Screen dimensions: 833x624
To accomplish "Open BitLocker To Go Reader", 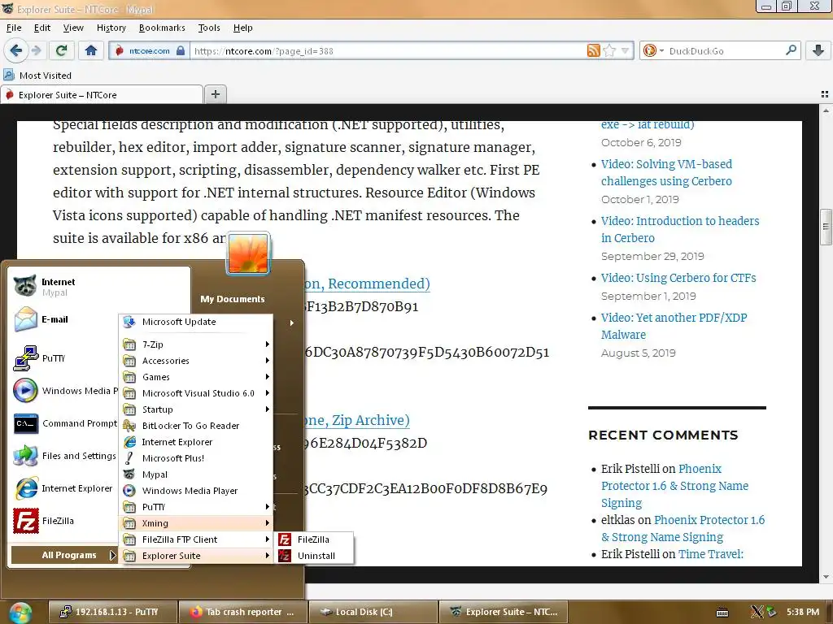I will [195, 426].
